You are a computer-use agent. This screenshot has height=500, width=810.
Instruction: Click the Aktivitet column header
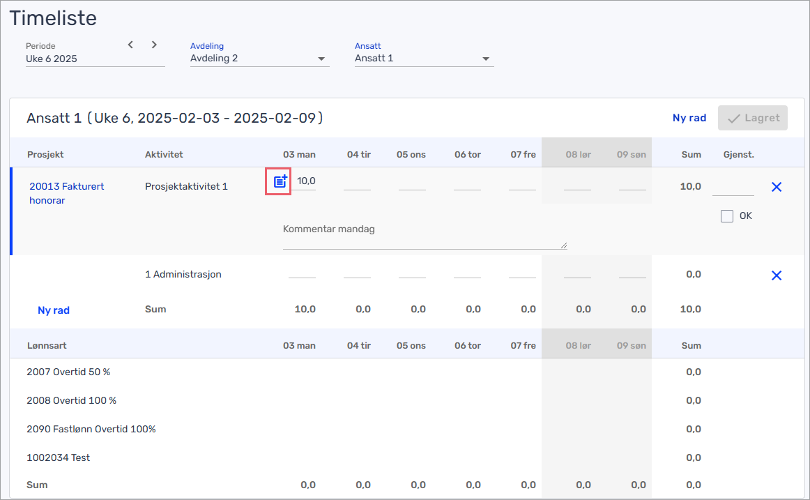pos(164,154)
